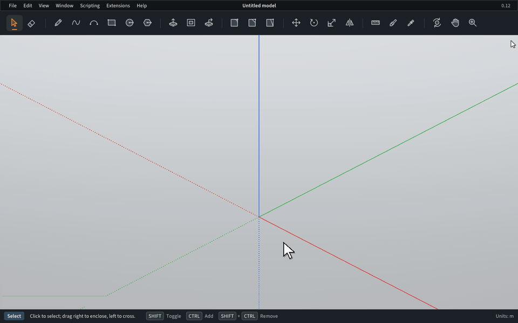Click the Units: m indicator
518x323 pixels.
tap(505, 316)
